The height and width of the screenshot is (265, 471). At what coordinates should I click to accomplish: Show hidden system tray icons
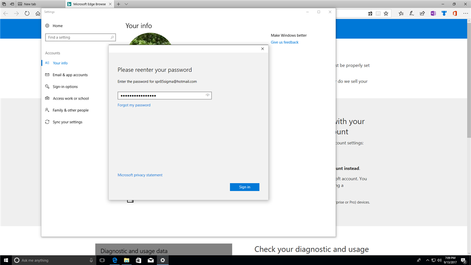pos(427,260)
